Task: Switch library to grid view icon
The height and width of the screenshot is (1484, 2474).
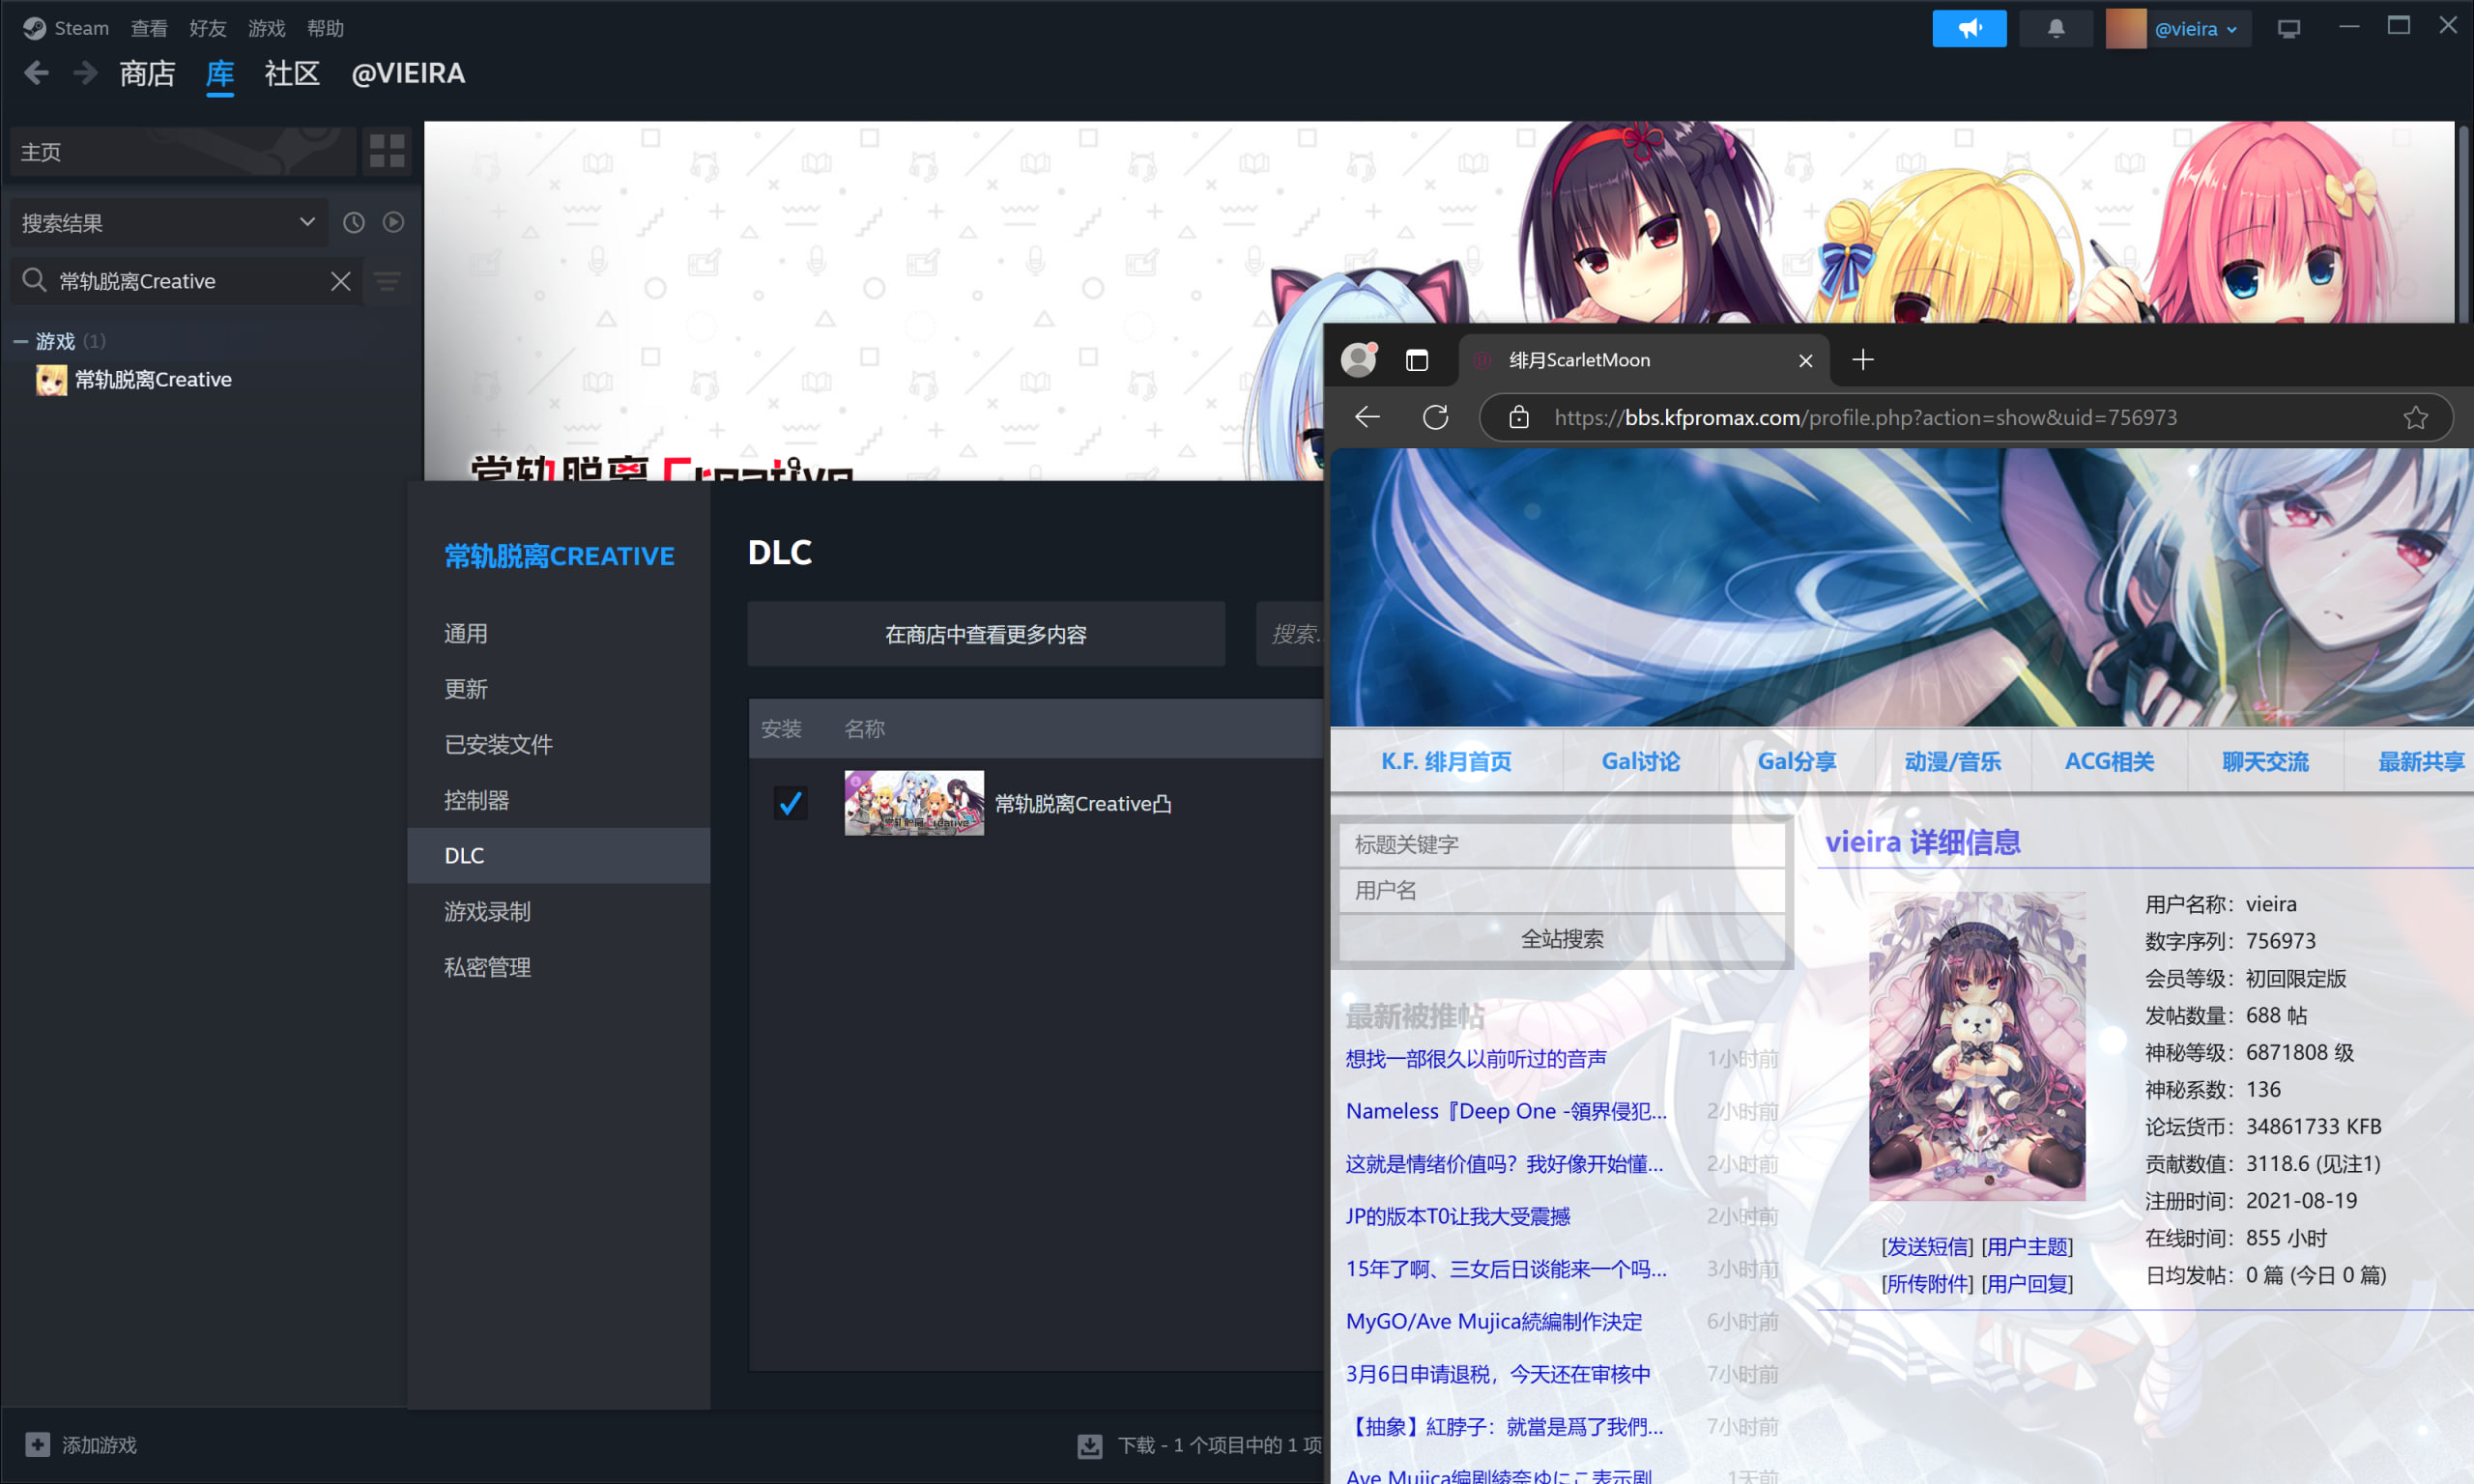Action: (x=387, y=151)
